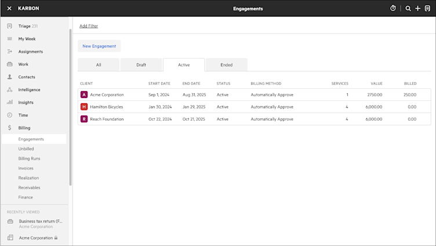
Task: Click the briefcase icon beside Business tax return
Action: pyautogui.click(x=10, y=222)
